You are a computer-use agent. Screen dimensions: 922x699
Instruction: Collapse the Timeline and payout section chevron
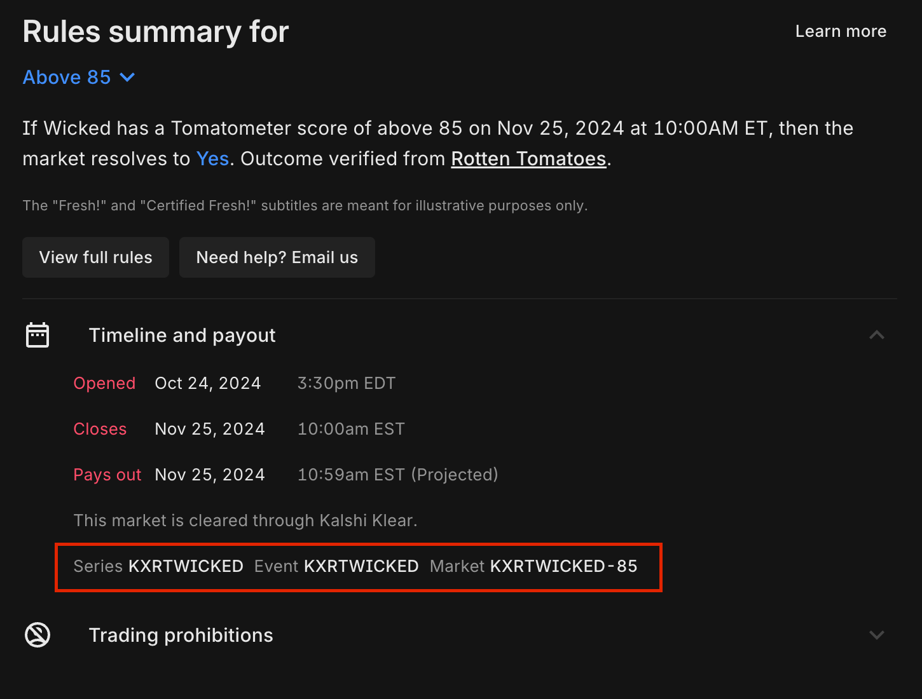coord(877,335)
